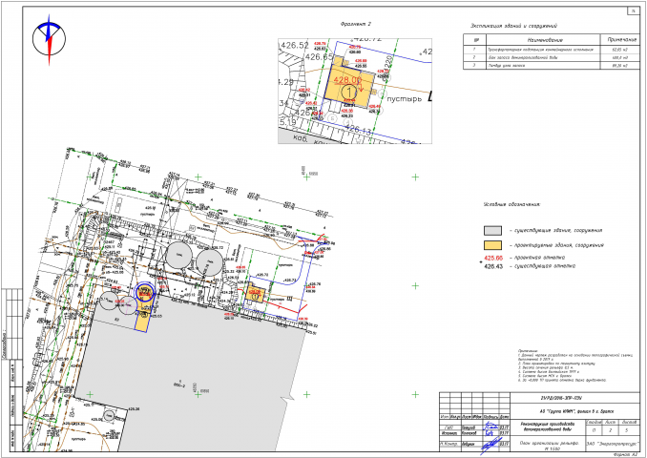Click the 426.13 elevation in Fragment 2
647x458 pixels.
coord(358,130)
